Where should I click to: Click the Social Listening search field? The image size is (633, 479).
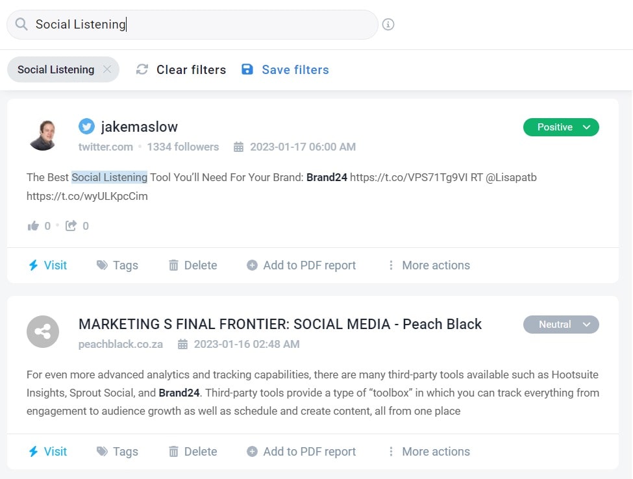192,25
